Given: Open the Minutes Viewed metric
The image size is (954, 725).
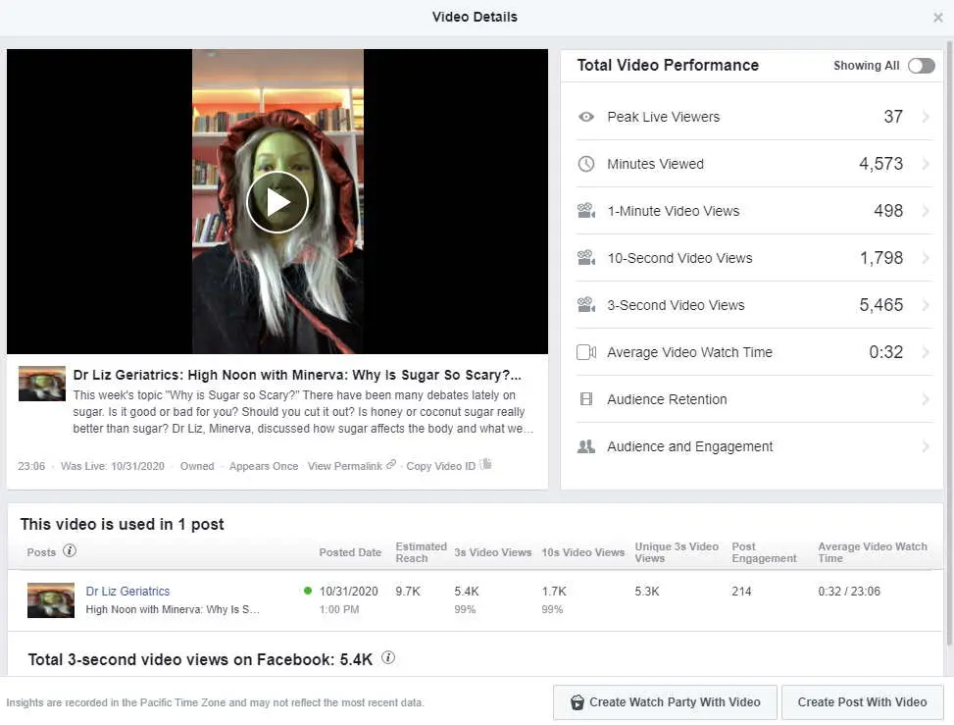Looking at the screenshot, I should click(x=754, y=164).
